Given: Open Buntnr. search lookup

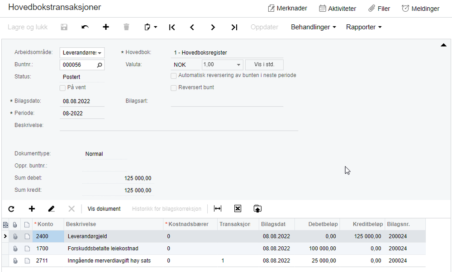Looking at the screenshot, I should coord(100,65).
